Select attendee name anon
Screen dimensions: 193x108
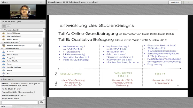[9, 70]
